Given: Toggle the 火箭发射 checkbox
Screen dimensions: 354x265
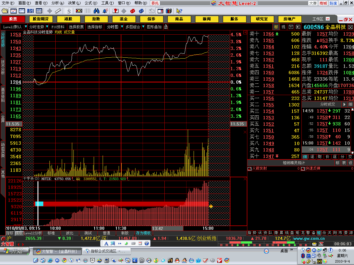Looking at the screenshot, I should point(250,169).
